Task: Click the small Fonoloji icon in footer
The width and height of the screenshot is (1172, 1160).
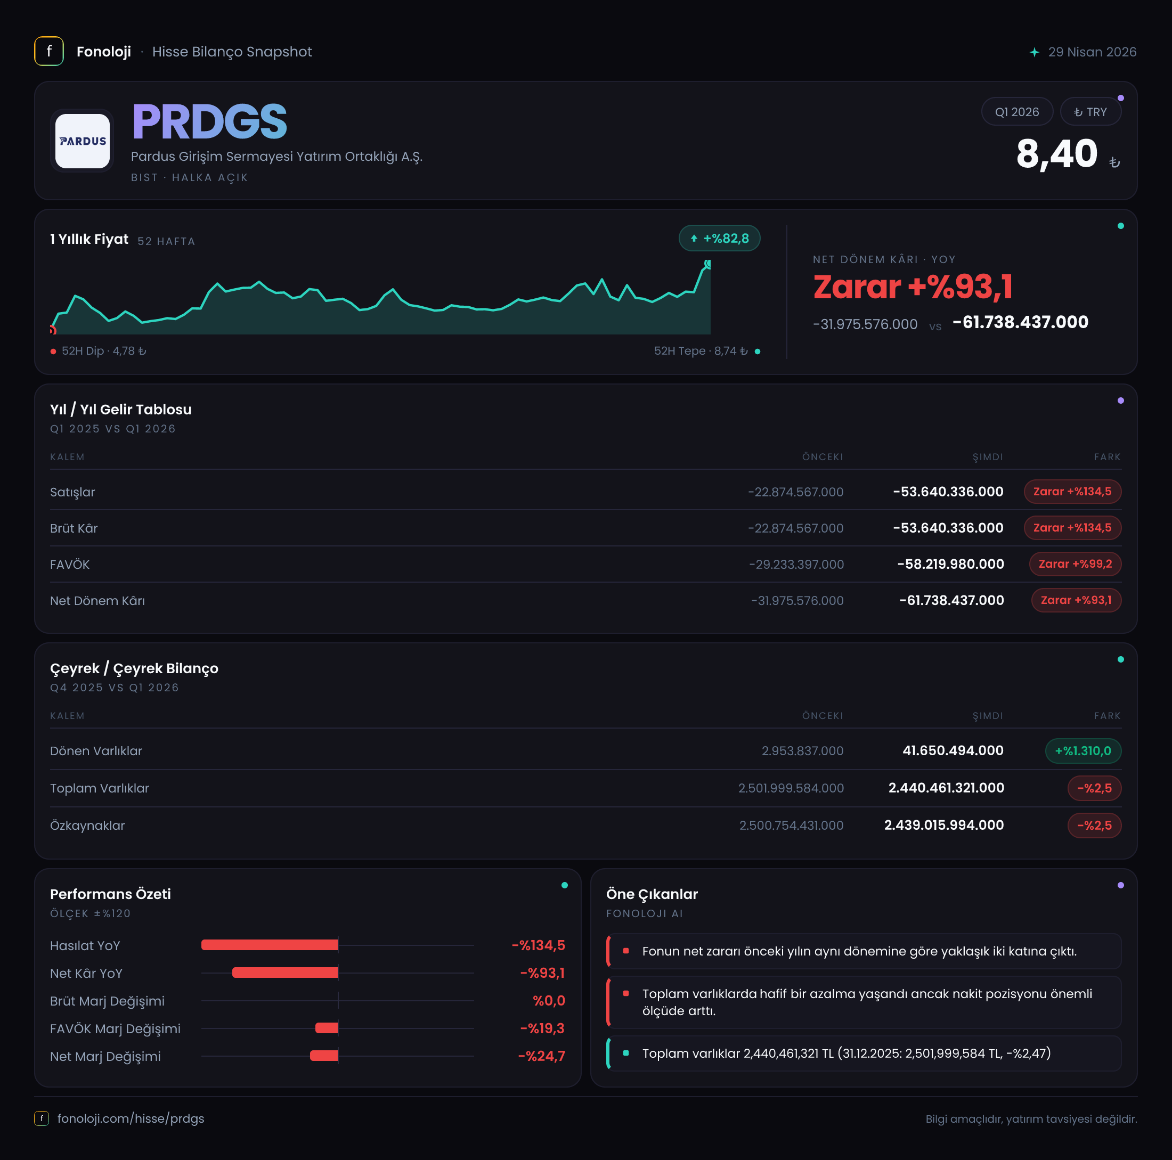Action: [x=42, y=1118]
